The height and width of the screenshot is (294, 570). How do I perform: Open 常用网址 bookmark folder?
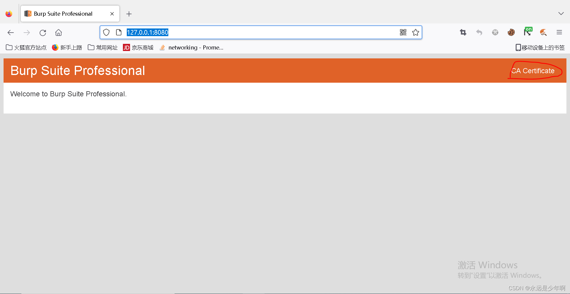(x=103, y=47)
